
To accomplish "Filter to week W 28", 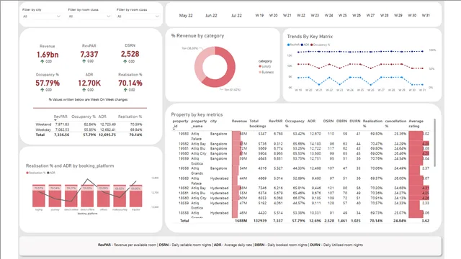I will 384,15.
